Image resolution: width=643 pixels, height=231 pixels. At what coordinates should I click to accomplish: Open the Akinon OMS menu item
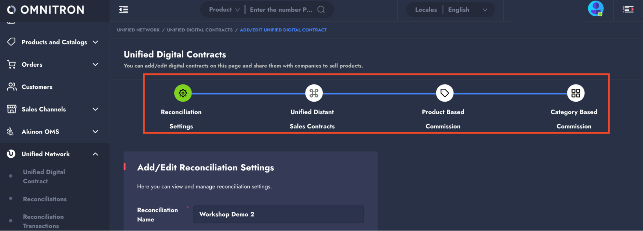pos(41,132)
